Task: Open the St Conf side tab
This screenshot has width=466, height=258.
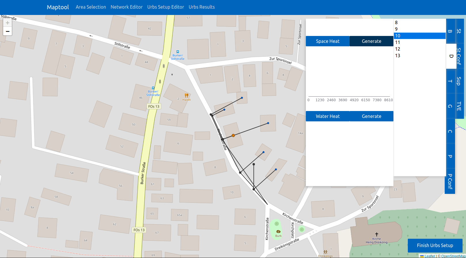Action: tap(459, 56)
